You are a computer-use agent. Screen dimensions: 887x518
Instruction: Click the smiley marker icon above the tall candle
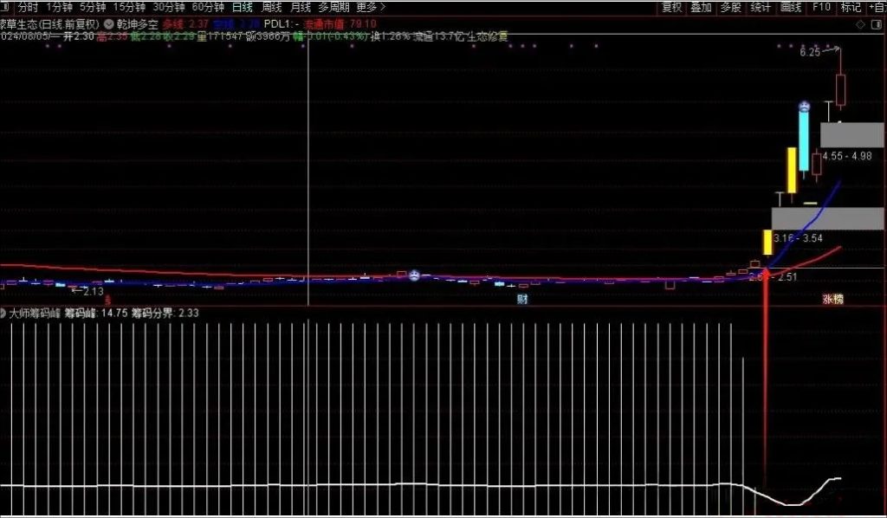pyautogui.click(x=802, y=105)
